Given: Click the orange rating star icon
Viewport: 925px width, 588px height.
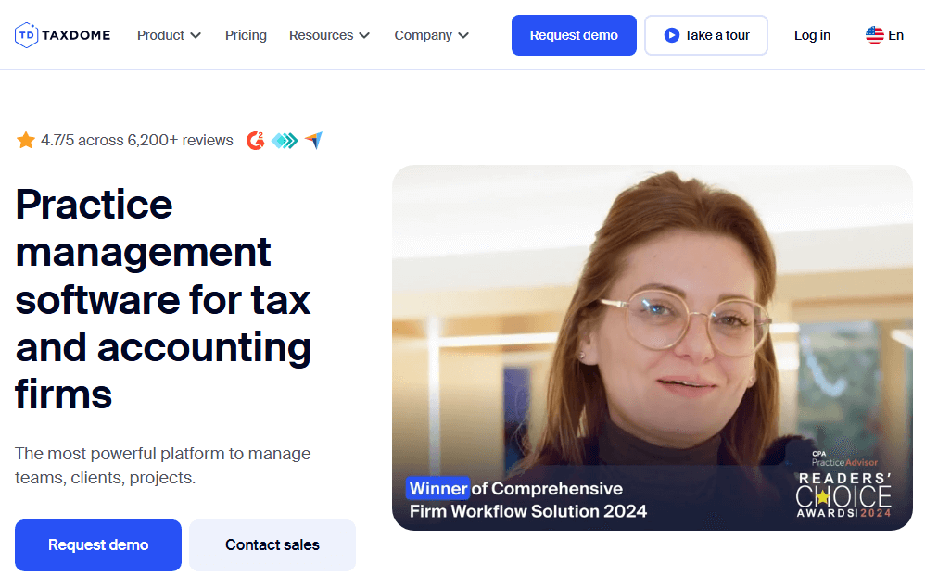Looking at the screenshot, I should tap(26, 140).
